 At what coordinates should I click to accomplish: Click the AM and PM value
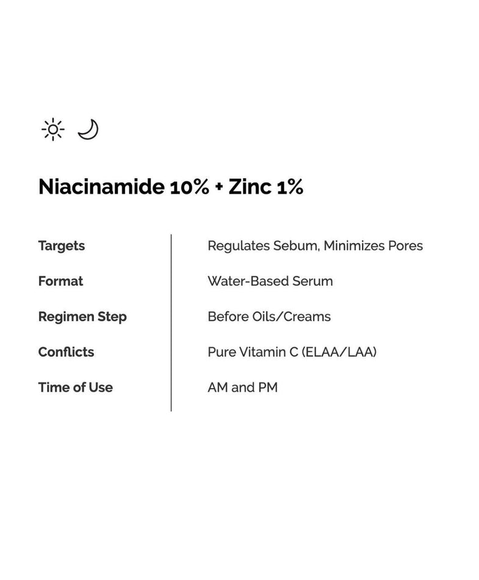pos(242,387)
